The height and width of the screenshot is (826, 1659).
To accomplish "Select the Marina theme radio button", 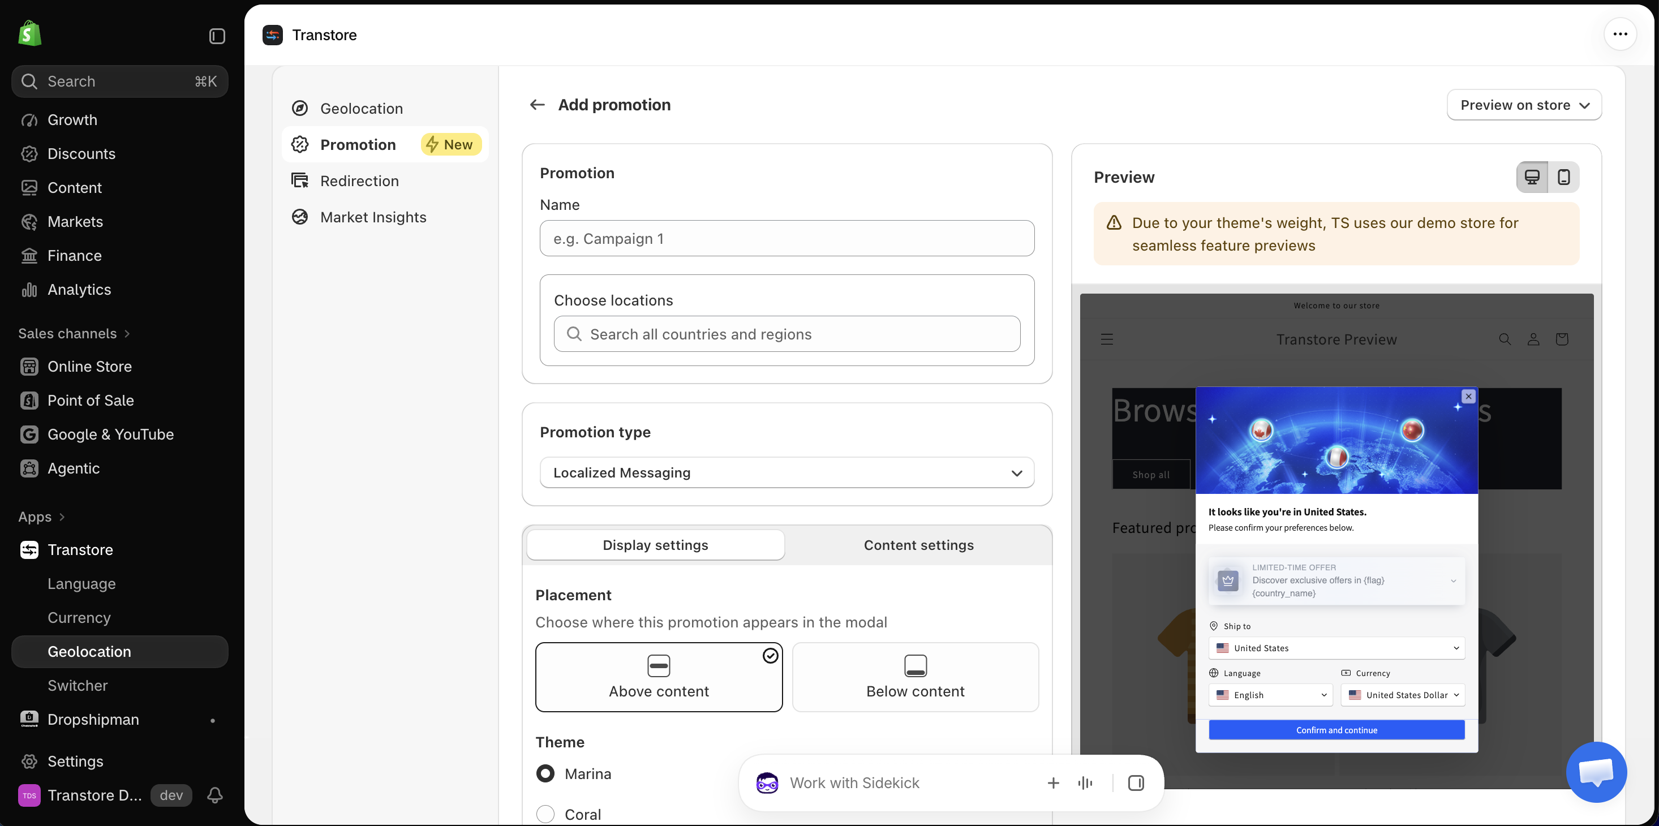I will pyautogui.click(x=545, y=773).
